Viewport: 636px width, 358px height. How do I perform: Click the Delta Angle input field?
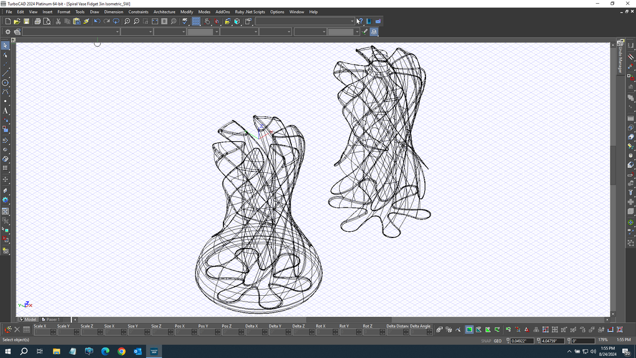click(x=421, y=332)
